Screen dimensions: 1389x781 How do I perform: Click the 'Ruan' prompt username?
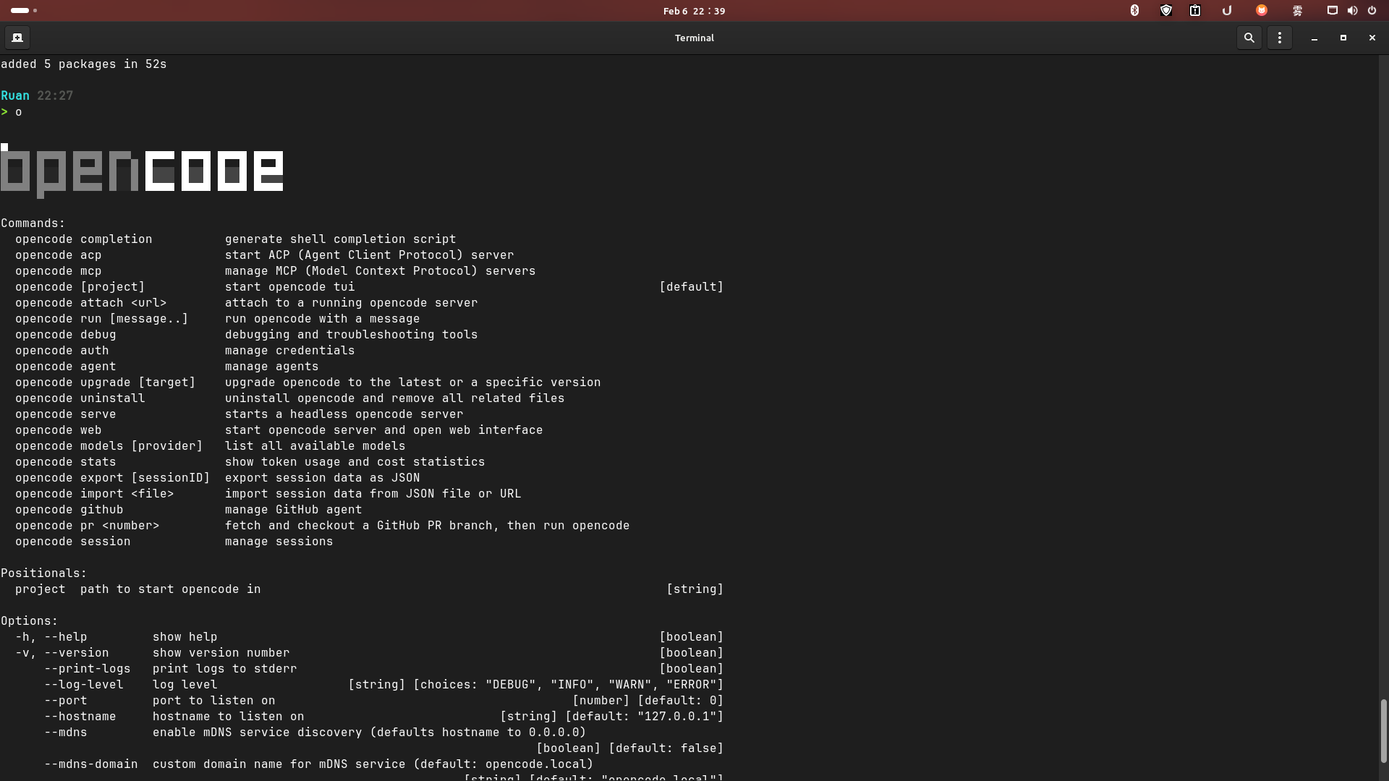click(15, 95)
